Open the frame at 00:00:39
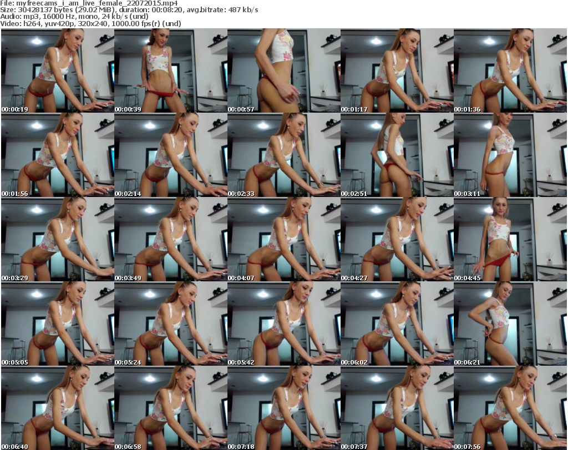Image resolution: width=568 pixels, height=450 pixels. [x=171, y=70]
